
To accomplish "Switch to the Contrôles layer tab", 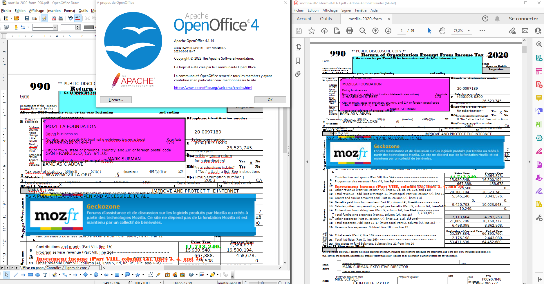I will point(54,268).
